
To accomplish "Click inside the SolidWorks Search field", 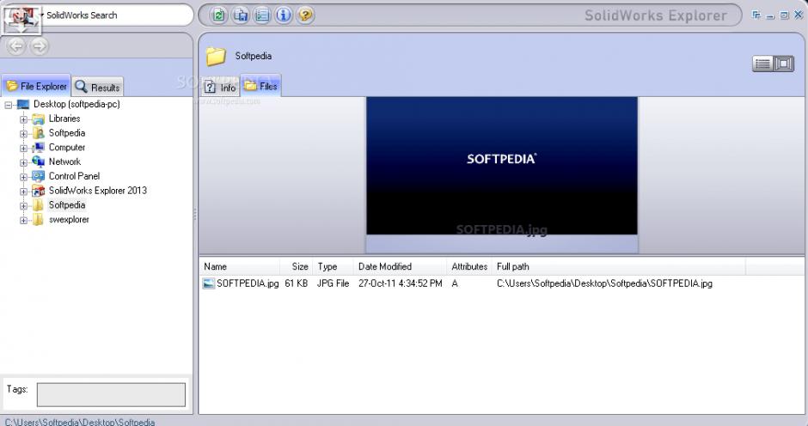I will [x=116, y=15].
